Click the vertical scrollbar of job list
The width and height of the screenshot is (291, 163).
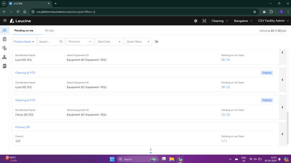coord(288,128)
